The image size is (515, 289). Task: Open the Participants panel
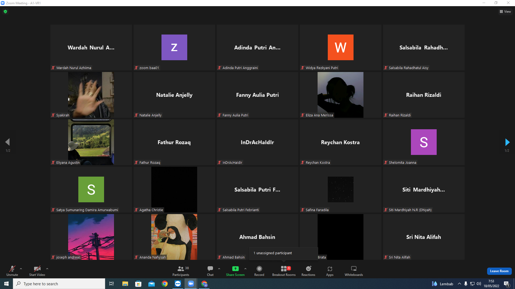(x=181, y=271)
